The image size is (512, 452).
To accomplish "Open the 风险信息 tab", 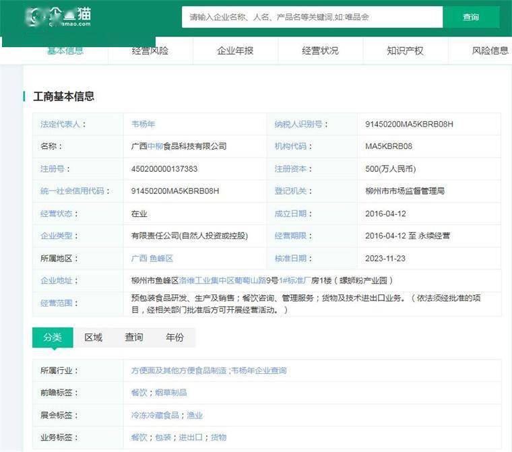I will tap(490, 51).
